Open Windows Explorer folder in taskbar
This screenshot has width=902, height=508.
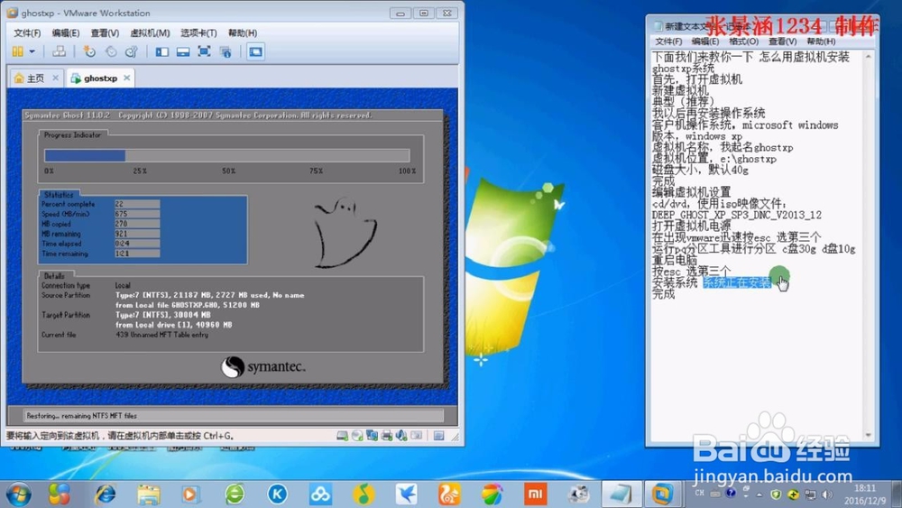149,494
